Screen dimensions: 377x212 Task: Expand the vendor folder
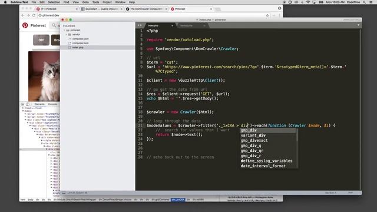coord(67,35)
